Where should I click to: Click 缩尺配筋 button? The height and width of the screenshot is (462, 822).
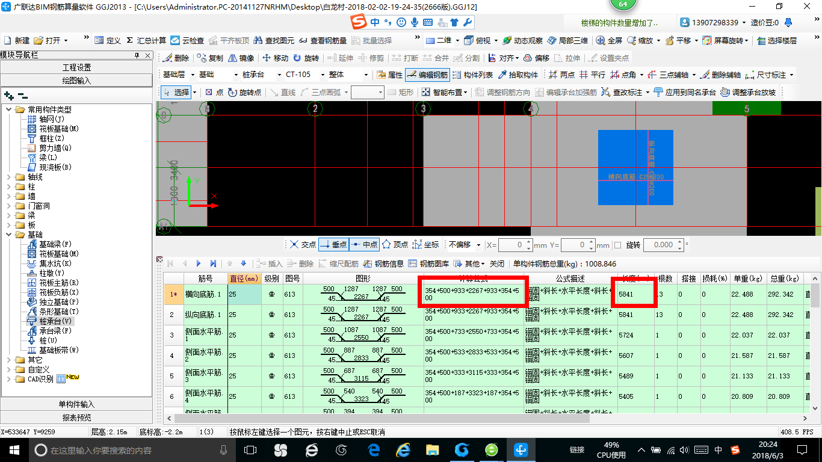click(x=339, y=263)
